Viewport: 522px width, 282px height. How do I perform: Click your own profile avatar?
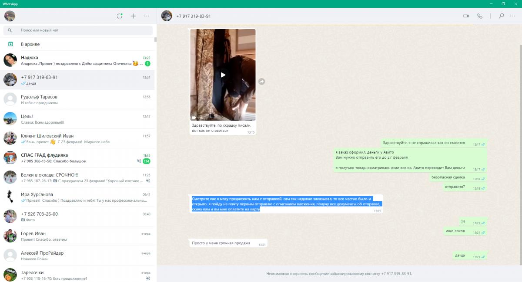10,16
